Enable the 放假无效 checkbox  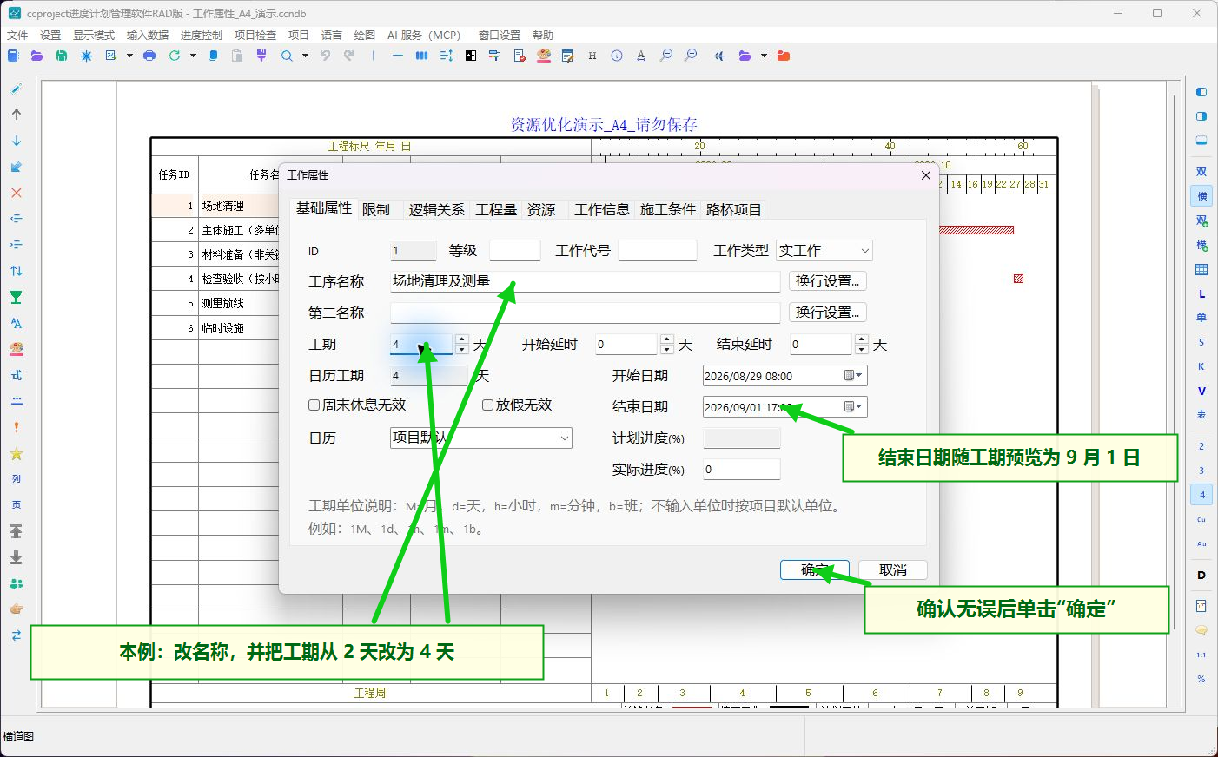[488, 405]
